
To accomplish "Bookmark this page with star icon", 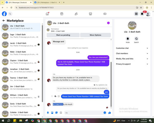I will coord(141,7).
